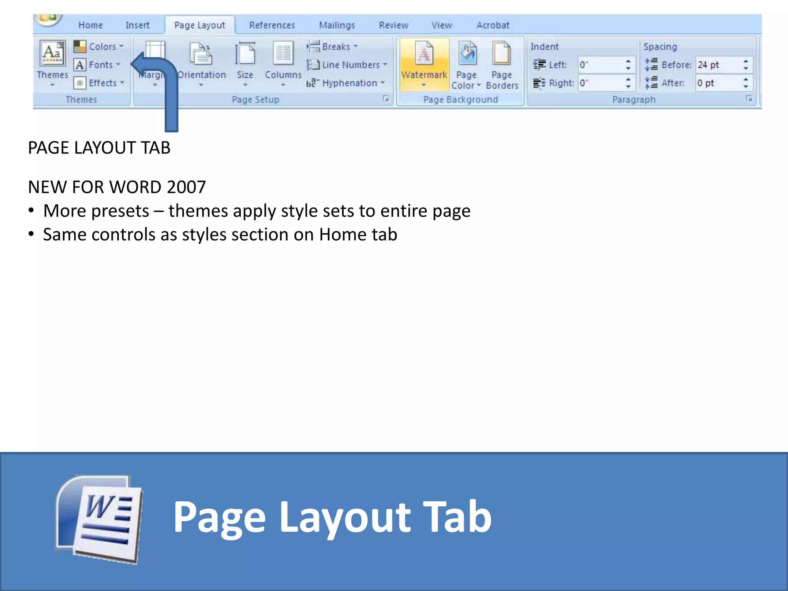Open the Review ribbon tab
This screenshot has width=788, height=591.
coord(393,25)
